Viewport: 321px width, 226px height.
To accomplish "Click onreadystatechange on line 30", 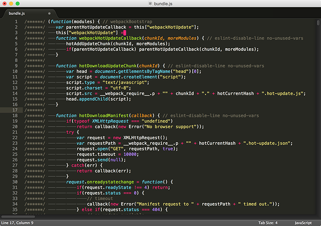I will coord(110,182).
